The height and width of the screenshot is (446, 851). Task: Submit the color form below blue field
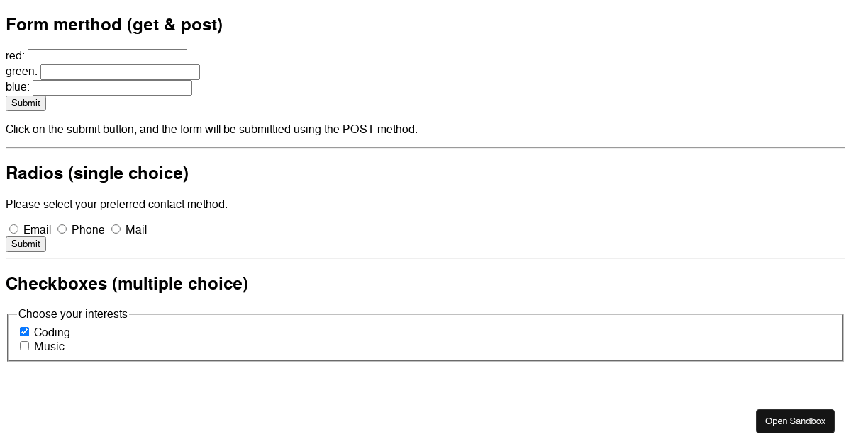(26, 103)
